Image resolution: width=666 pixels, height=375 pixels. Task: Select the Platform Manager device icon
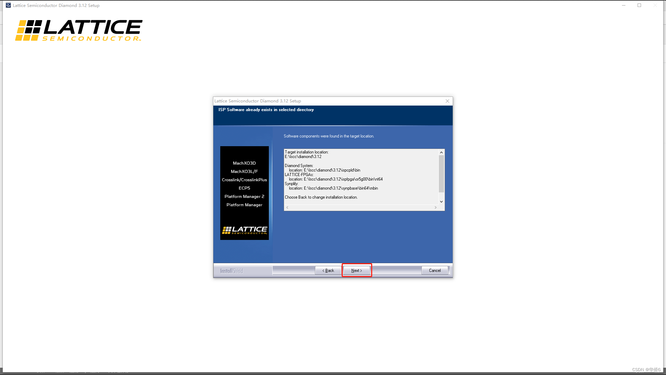click(244, 205)
